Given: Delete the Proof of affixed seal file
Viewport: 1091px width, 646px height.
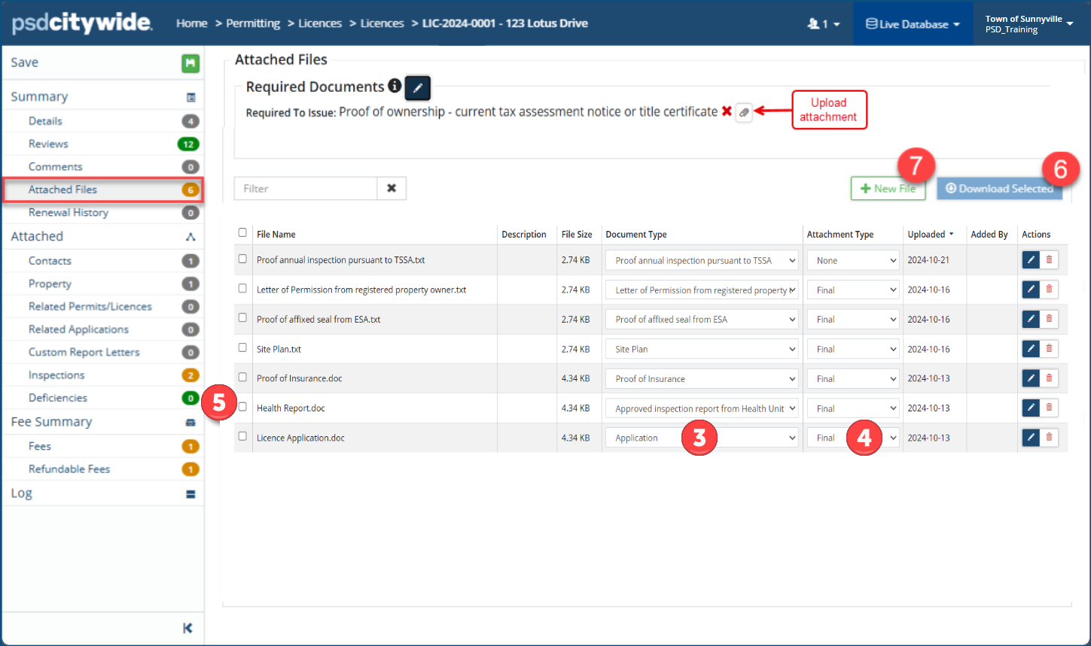Looking at the screenshot, I should (1049, 319).
